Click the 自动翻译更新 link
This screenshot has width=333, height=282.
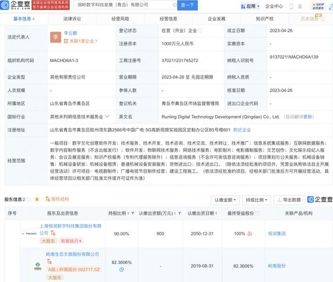click(x=299, y=117)
